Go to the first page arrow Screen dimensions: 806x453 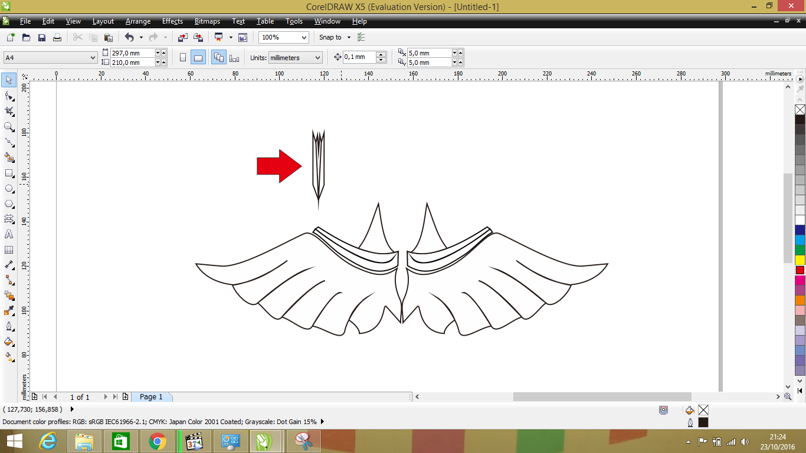click(44, 397)
